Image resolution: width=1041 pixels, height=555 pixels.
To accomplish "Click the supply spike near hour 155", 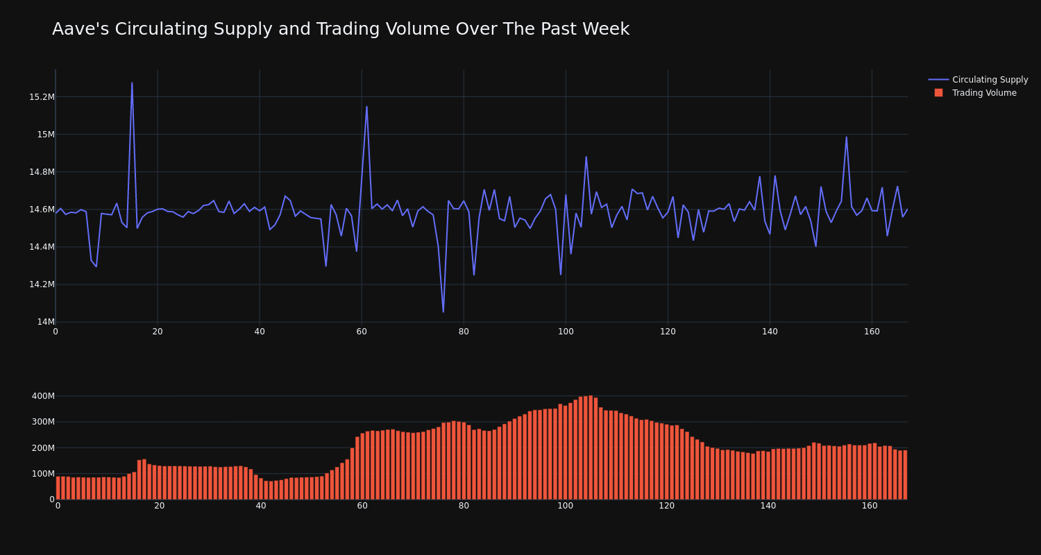I will click(846, 137).
